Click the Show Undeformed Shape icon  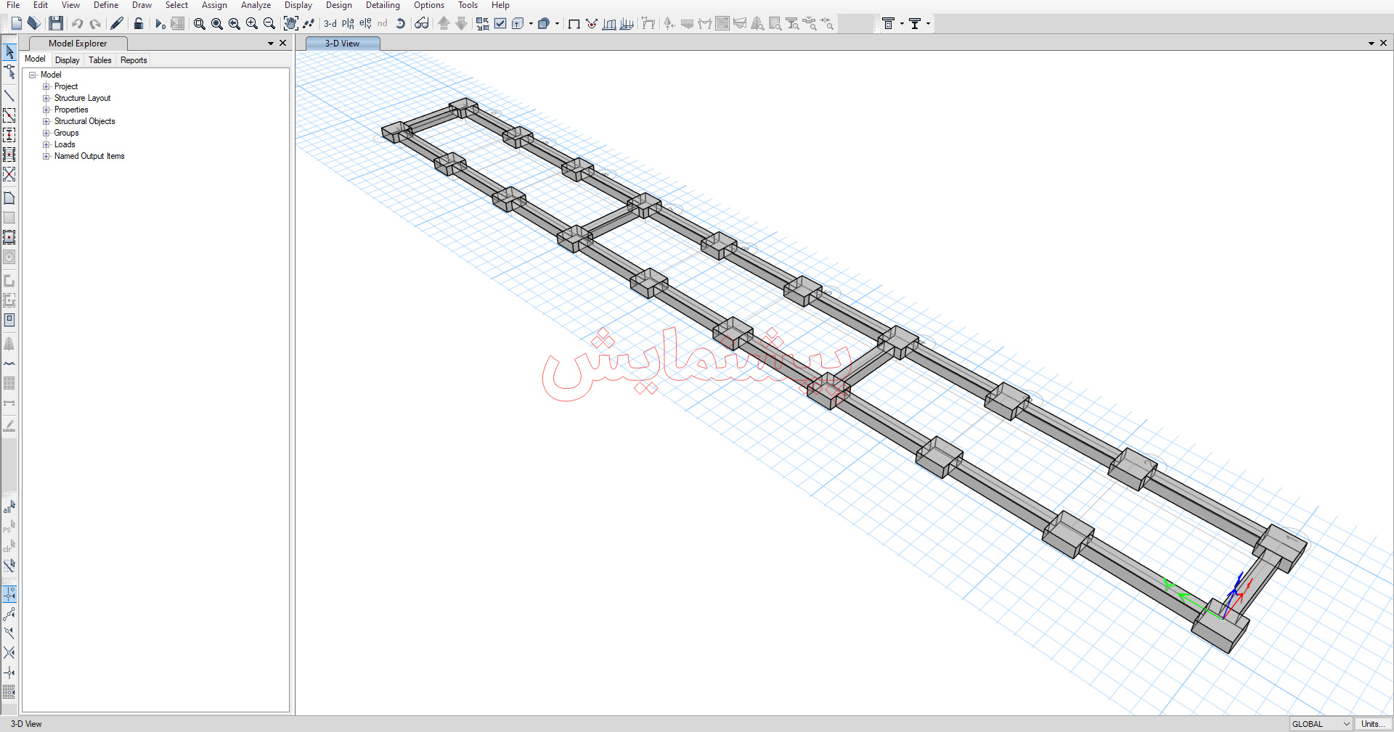(574, 24)
